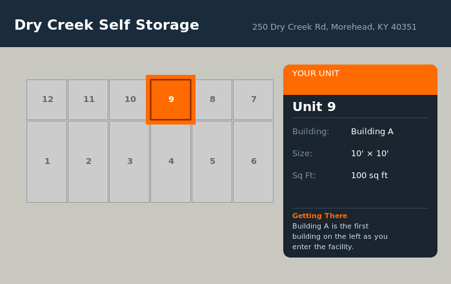Click the orange YOUR UNIT panel header

click(360, 79)
